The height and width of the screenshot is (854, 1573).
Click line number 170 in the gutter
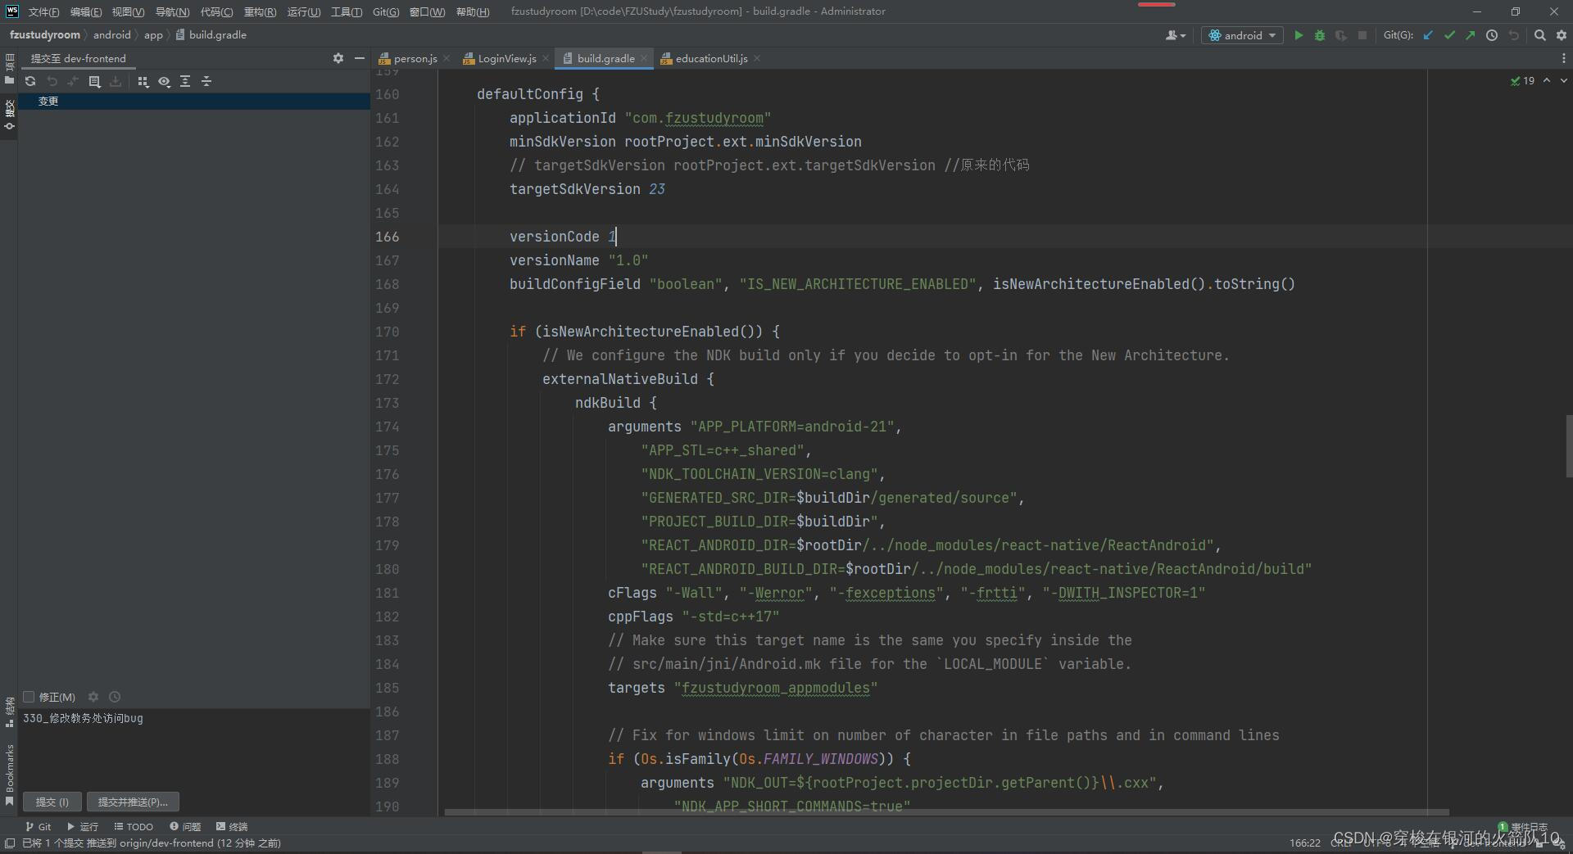pyautogui.click(x=388, y=332)
